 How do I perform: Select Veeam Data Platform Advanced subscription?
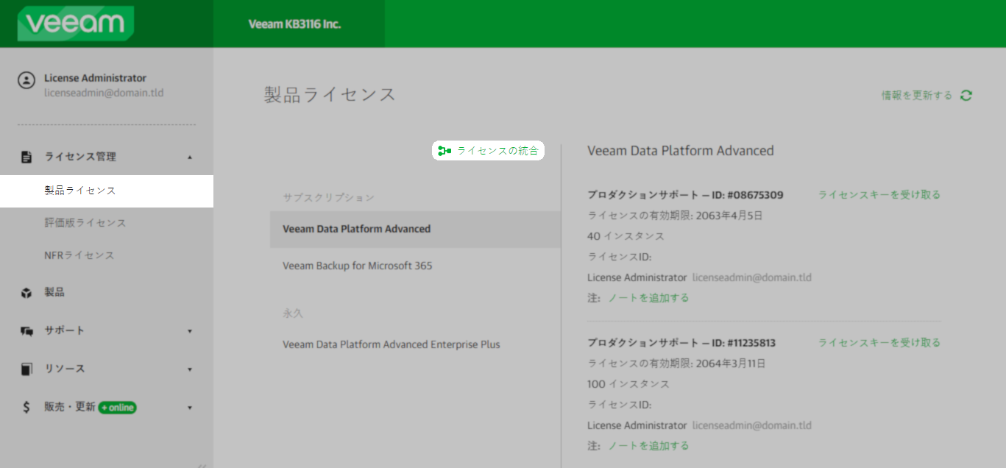tap(415, 229)
